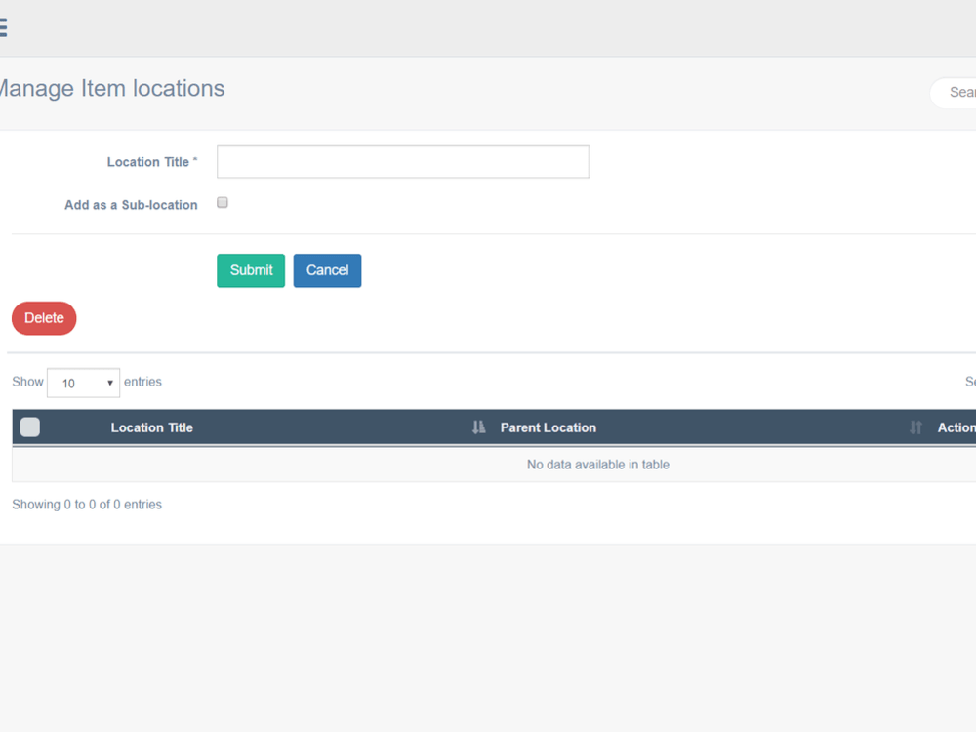Click the "Manage Item locations" page heading
This screenshot has width=976, height=732.
point(112,88)
